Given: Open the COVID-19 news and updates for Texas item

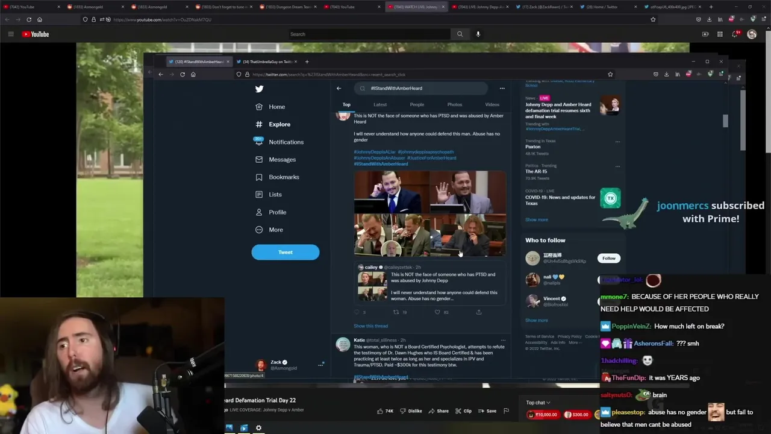Looking at the screenshot, I should pyautogui.click(x=572, y=198).
